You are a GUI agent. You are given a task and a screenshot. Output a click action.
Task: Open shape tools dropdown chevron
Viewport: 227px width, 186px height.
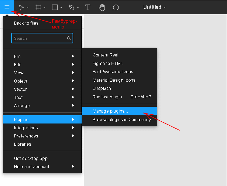[x=61, y=7]
